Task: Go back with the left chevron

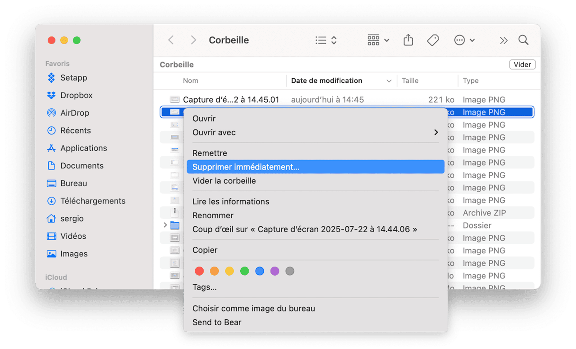Action: point(171,40)
